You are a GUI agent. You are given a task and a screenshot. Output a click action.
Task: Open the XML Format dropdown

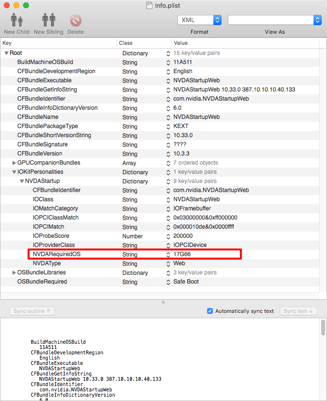click(x=199, y=20)
